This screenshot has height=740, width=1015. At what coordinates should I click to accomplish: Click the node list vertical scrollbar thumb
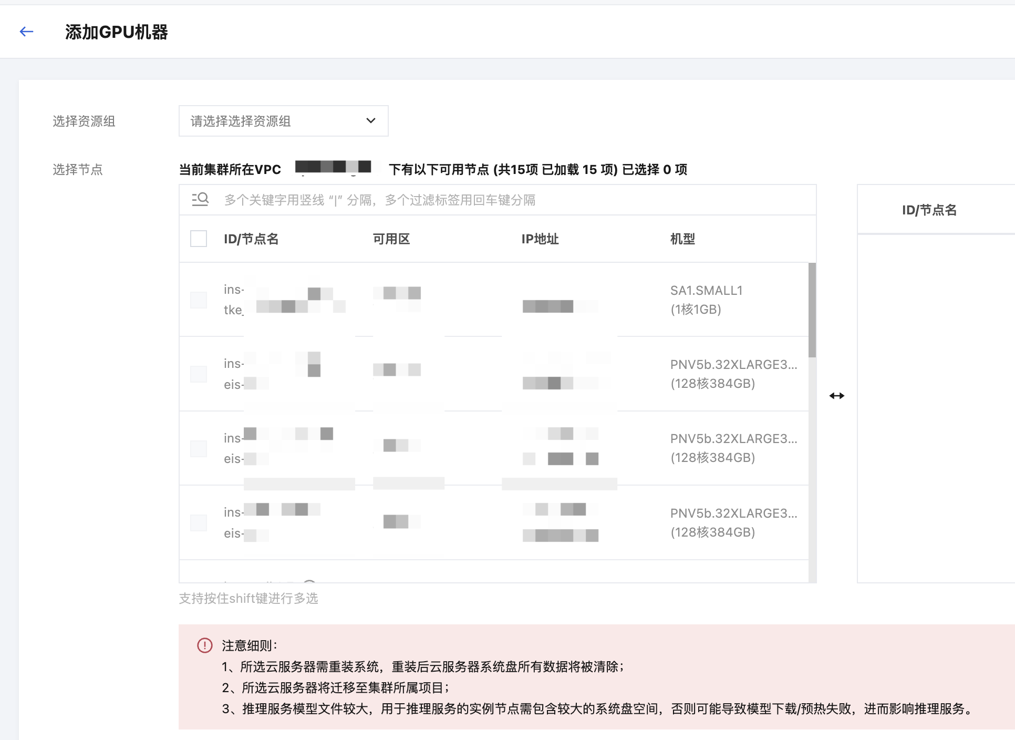(x=812, y=310)
